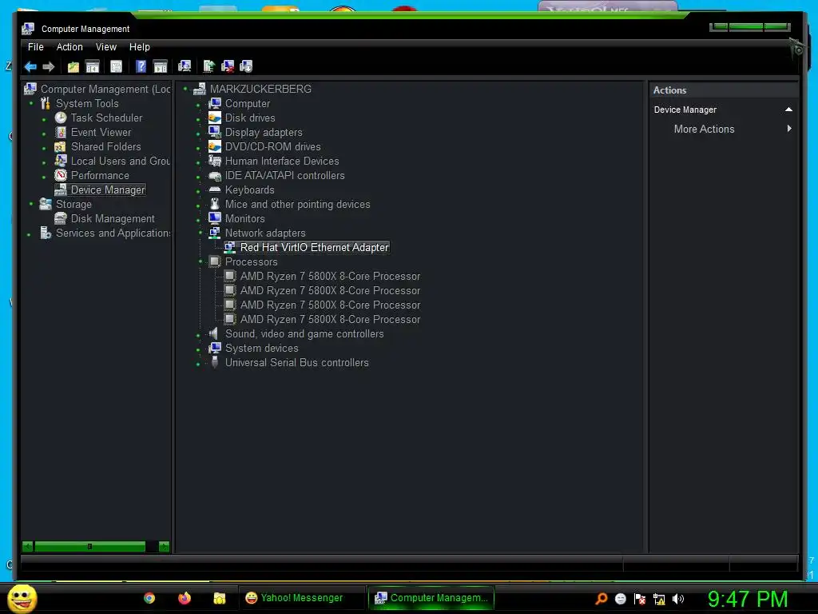818x614 pixels.
Task: Select Computer Management (Local) root
Action: (105, 90)
